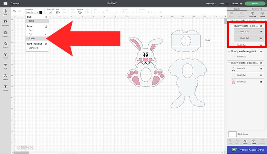Toggle visibility of the highlighted Bunny-easter-egg group
Image resolution: width=267 pixels, height=154 pixels.
(261, 26)
